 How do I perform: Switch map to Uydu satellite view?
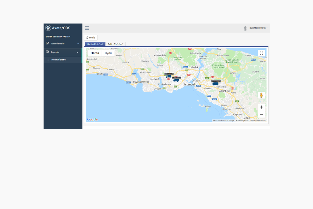(108, 53)
